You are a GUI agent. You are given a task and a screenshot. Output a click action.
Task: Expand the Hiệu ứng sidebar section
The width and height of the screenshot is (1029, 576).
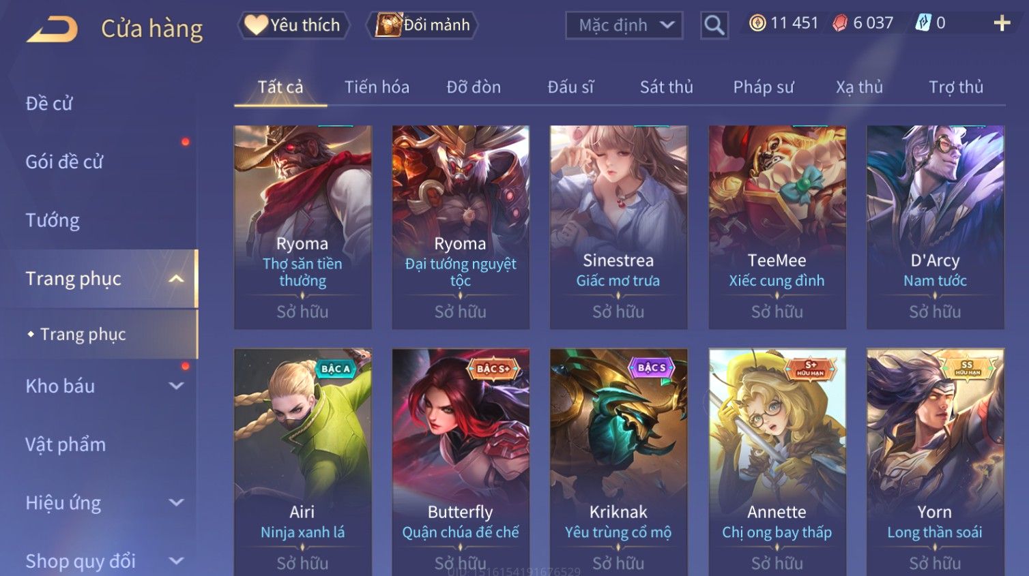point(176,502)
